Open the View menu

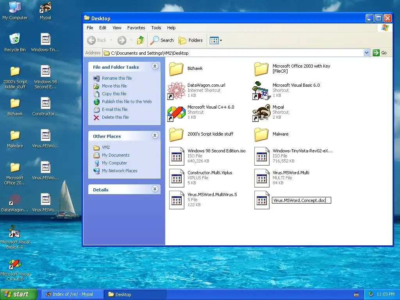tap(117, 28)
